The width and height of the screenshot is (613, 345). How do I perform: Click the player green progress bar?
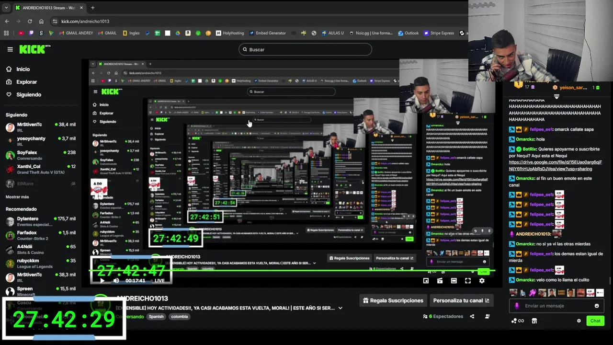click(x=292, y=271)
